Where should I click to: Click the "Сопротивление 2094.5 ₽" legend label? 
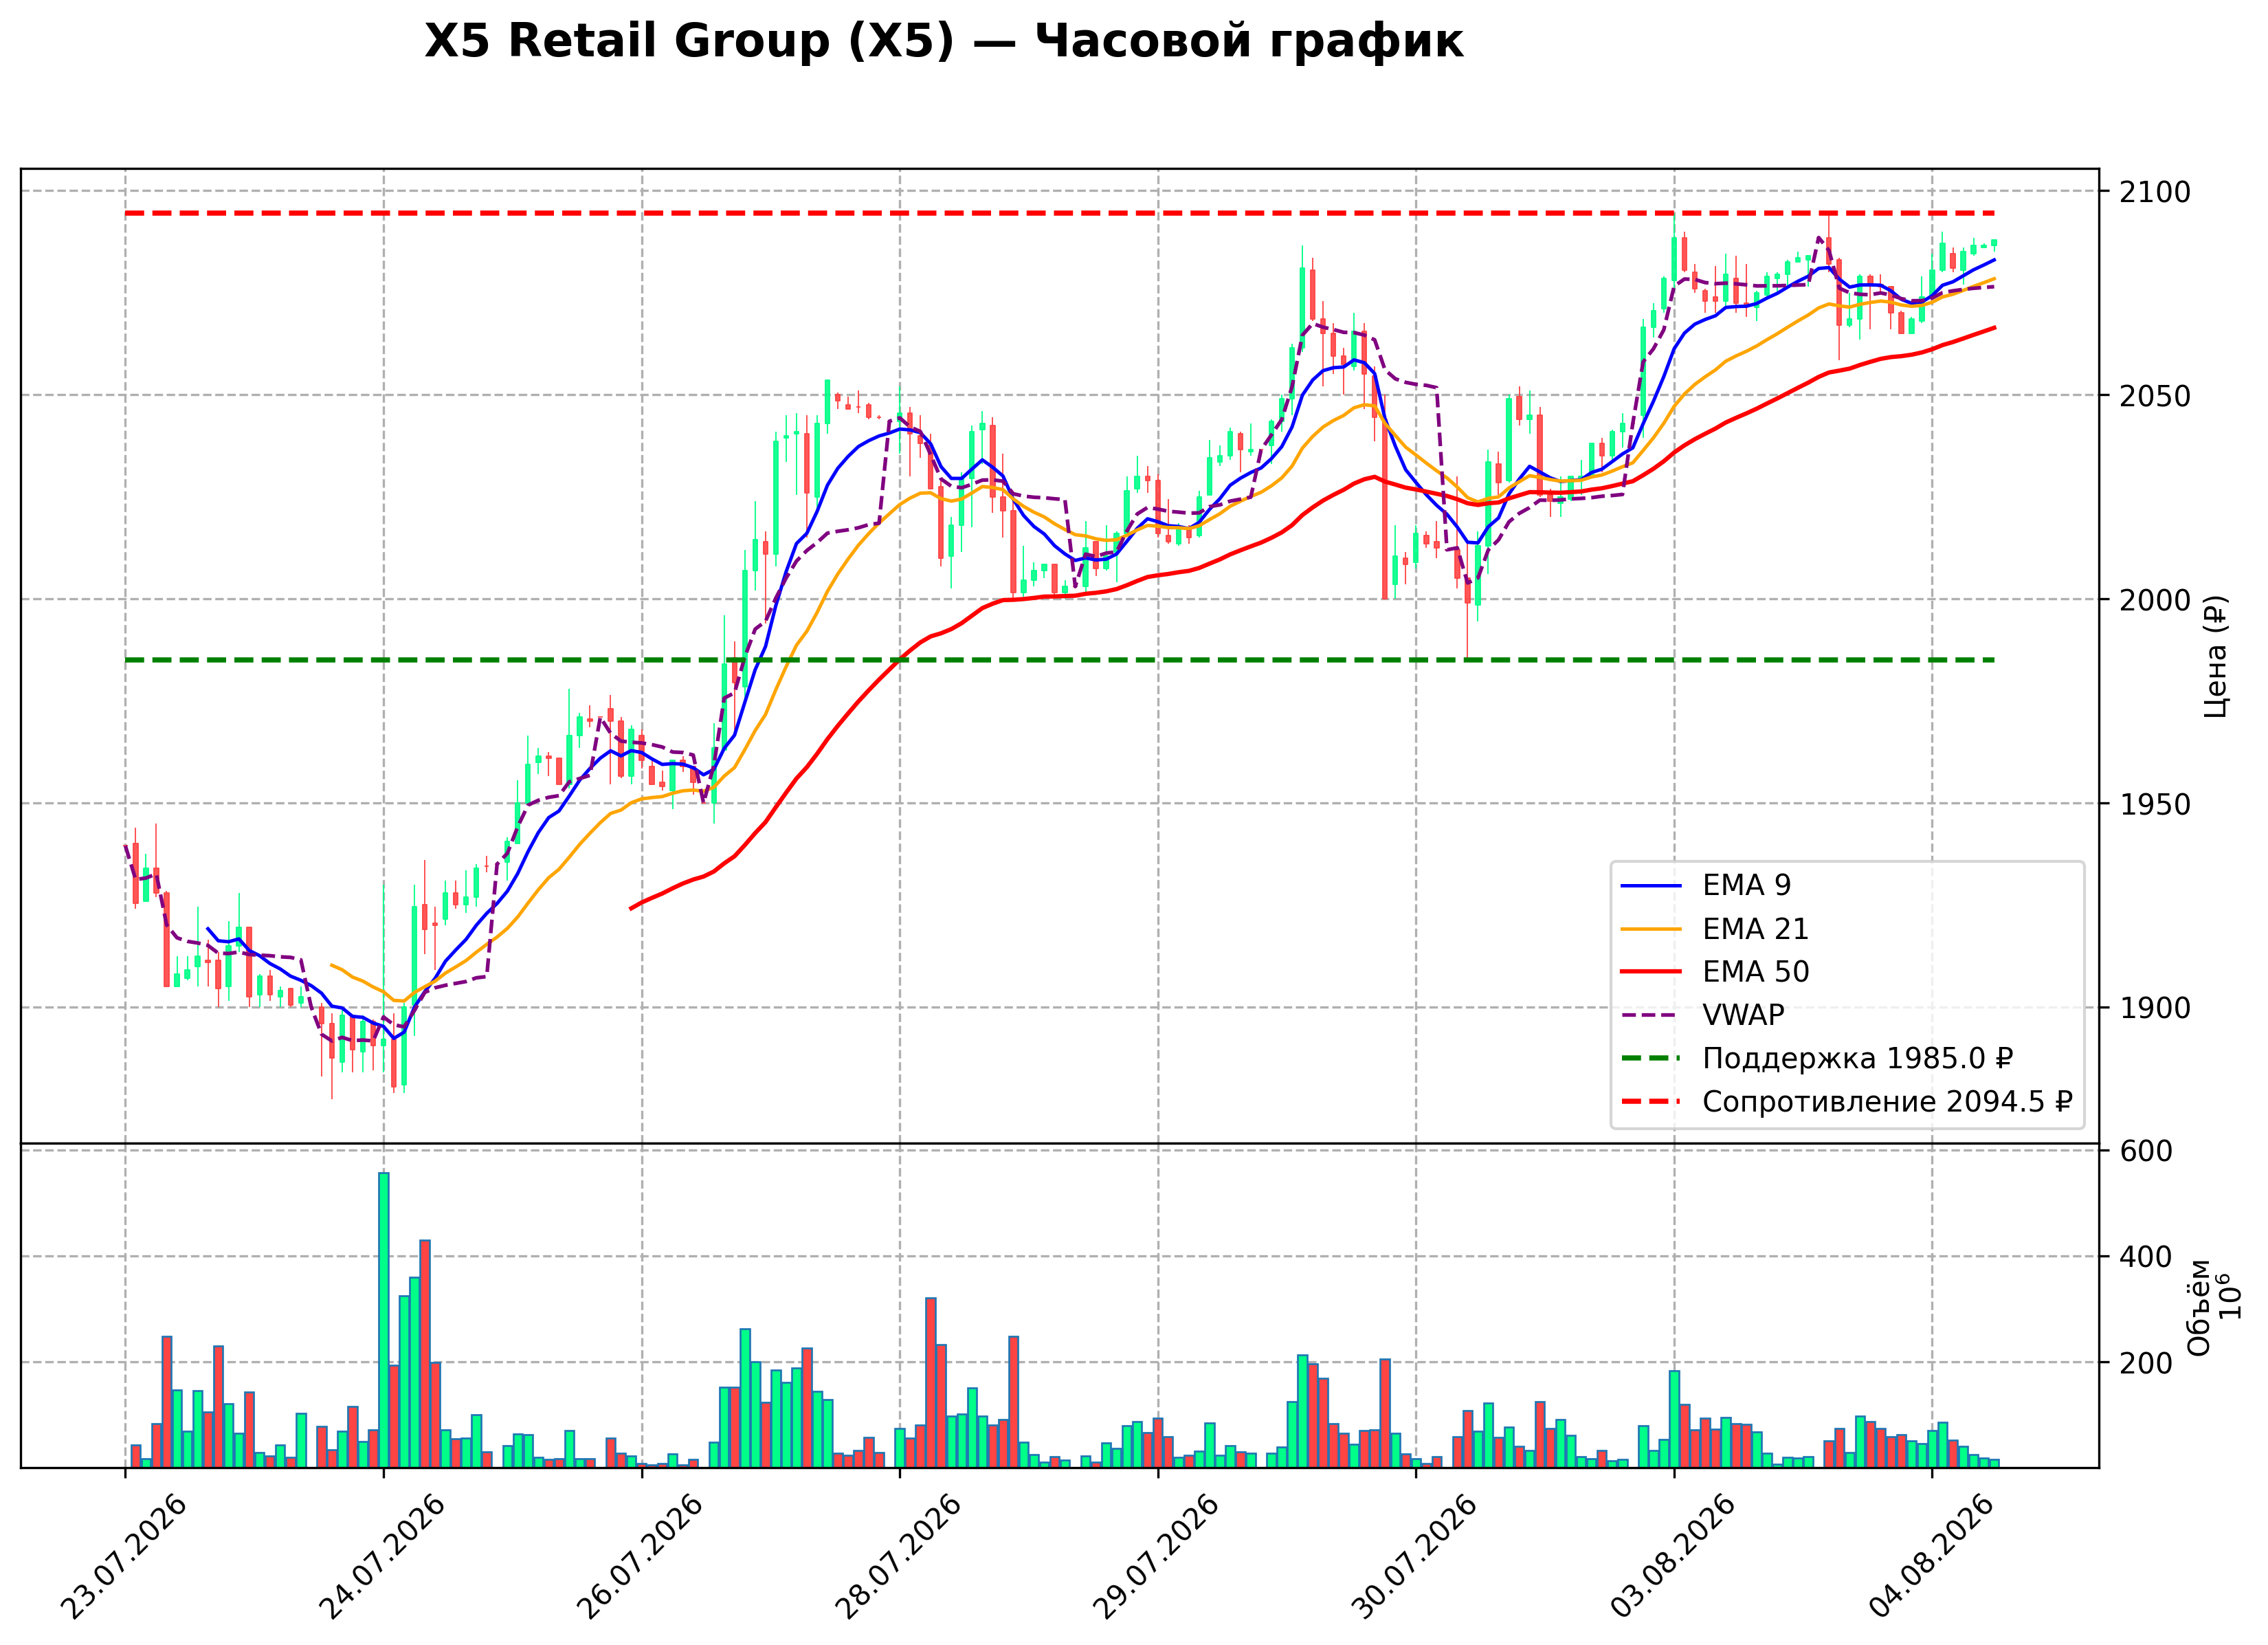tap(1887, 1102)
